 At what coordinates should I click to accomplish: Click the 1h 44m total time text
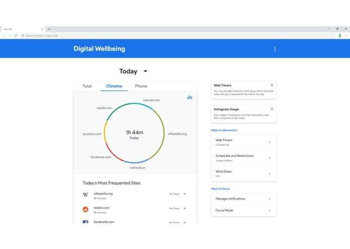point(134,133)
